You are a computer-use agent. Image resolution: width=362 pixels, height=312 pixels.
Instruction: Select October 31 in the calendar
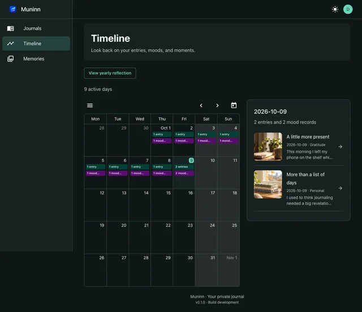click(x=206, y=270)
